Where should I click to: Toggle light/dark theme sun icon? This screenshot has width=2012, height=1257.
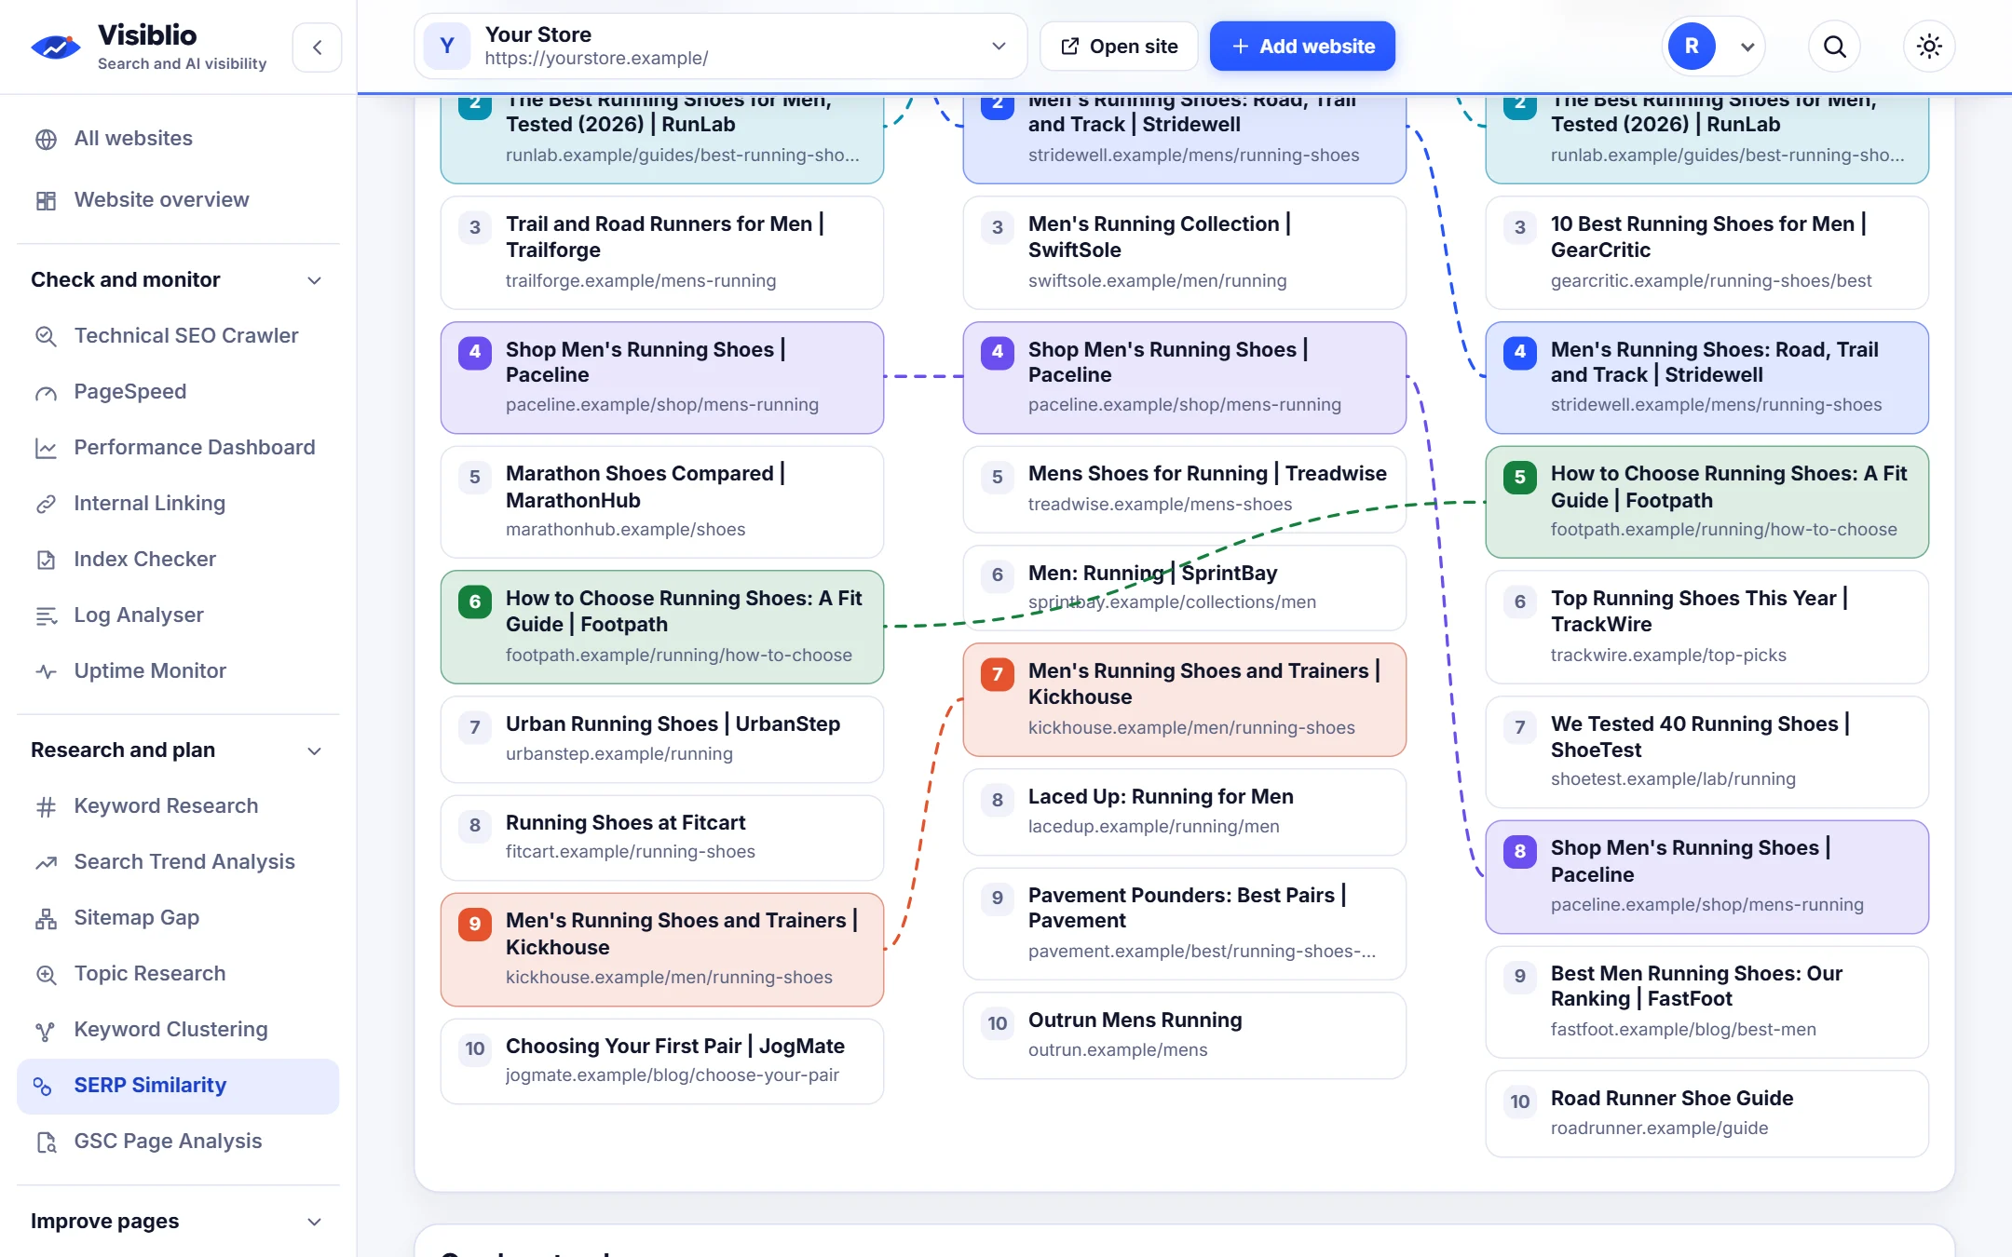click(1929, 47)
